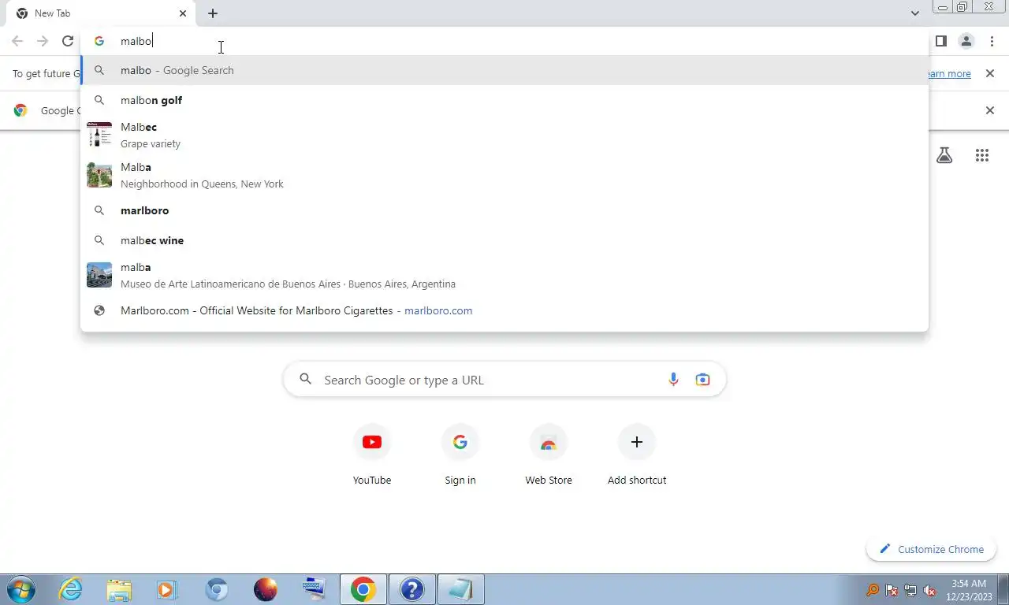Viewport: 1009px width, 605px height.
Task: Click the search magnifier in the search box
Action: pyautogui.click(x=306, y=380)
